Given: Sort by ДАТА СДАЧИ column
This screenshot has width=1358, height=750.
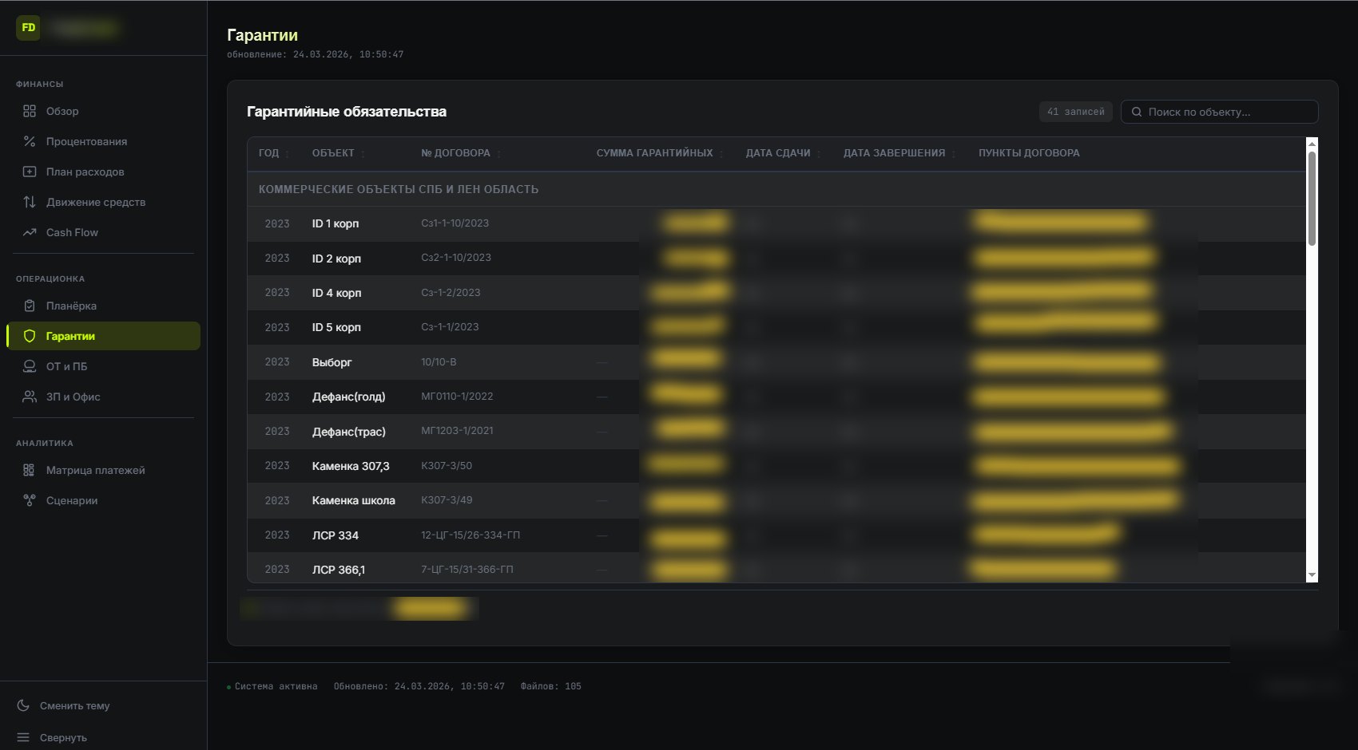Looking at the screenshot, I should [x=783, y=153].
